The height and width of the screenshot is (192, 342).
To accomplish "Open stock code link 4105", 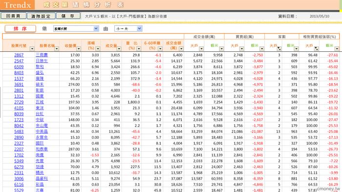I will pos(19,108).
